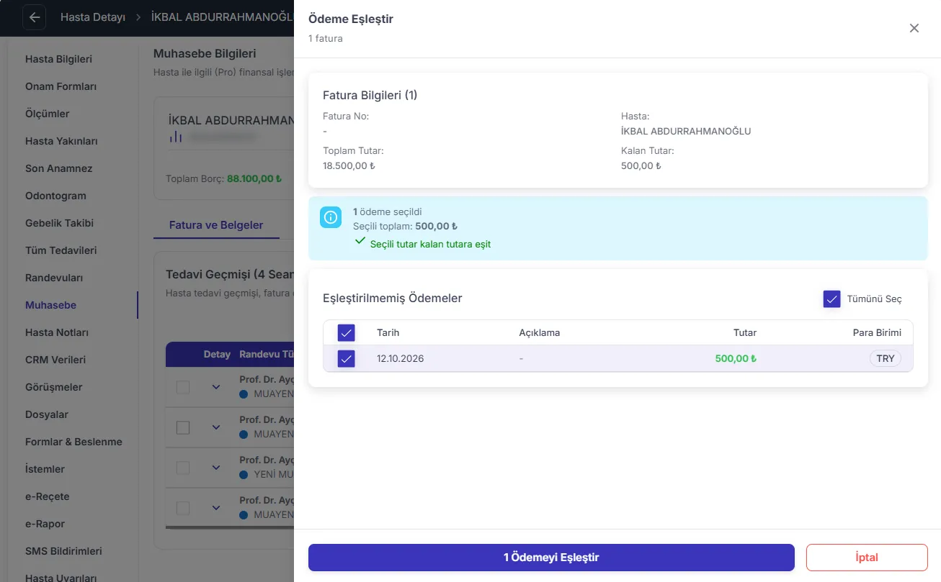Click the back arrow icon
This screenshot has height=582, width=941.
[35, 17]
